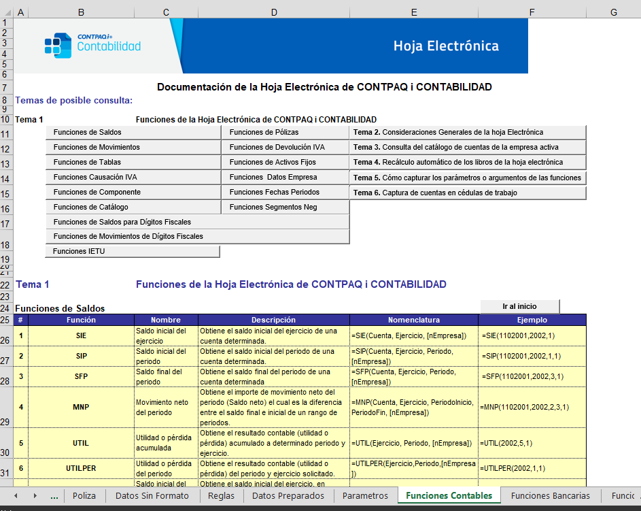Click example cell =SIP(1102001,2002,1,1)
Screen dimensions: 641x511
click(532, 357)
